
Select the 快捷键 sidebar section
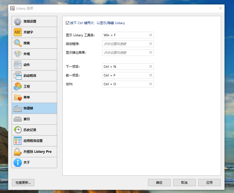click(34, 108)
